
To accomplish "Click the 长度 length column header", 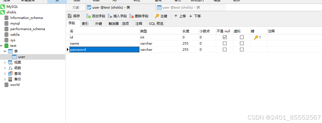I will [x=190, y=31].
